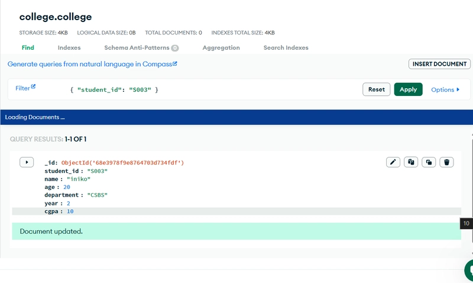Clone the S003 document
The width and height of the screenshot is (473, 283).
click(429, 162)
